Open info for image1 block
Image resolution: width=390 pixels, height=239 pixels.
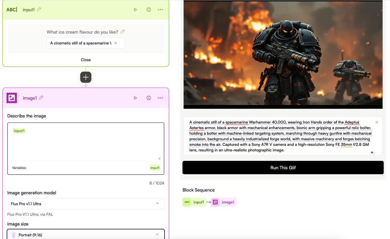pyautogui.click(x=149, y=98)
